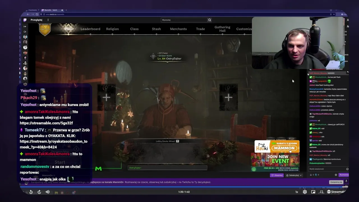Mute the Twitch tab via speaker icon

click(62, 10)
